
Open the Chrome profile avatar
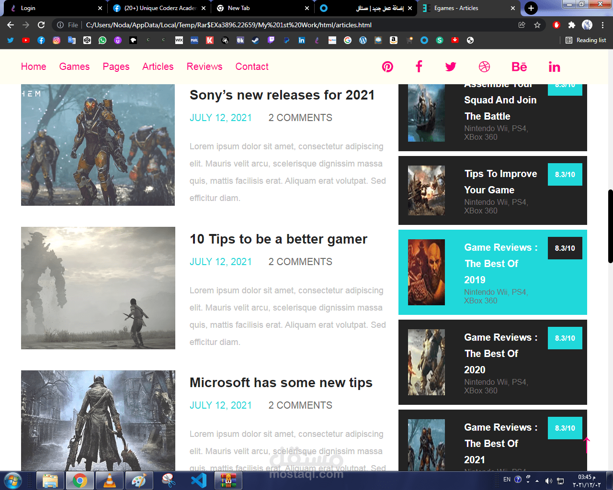point(587,25)
